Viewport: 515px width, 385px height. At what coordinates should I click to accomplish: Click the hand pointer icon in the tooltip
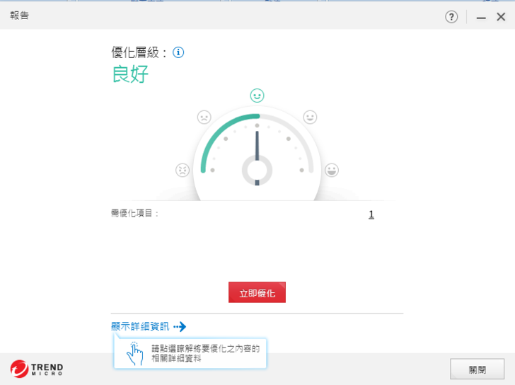134,352
